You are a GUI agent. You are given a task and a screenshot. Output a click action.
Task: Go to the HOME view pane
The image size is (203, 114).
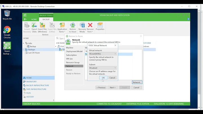pyautogui.click(x=38, y=78)
